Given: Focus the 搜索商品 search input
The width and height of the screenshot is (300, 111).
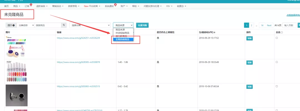Looking at the screenshot, I should pos(48,25).
